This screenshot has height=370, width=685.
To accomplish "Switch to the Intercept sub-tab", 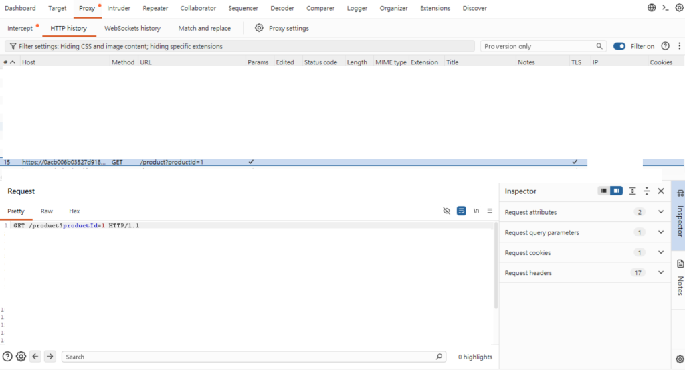I will tap(20, 28).
